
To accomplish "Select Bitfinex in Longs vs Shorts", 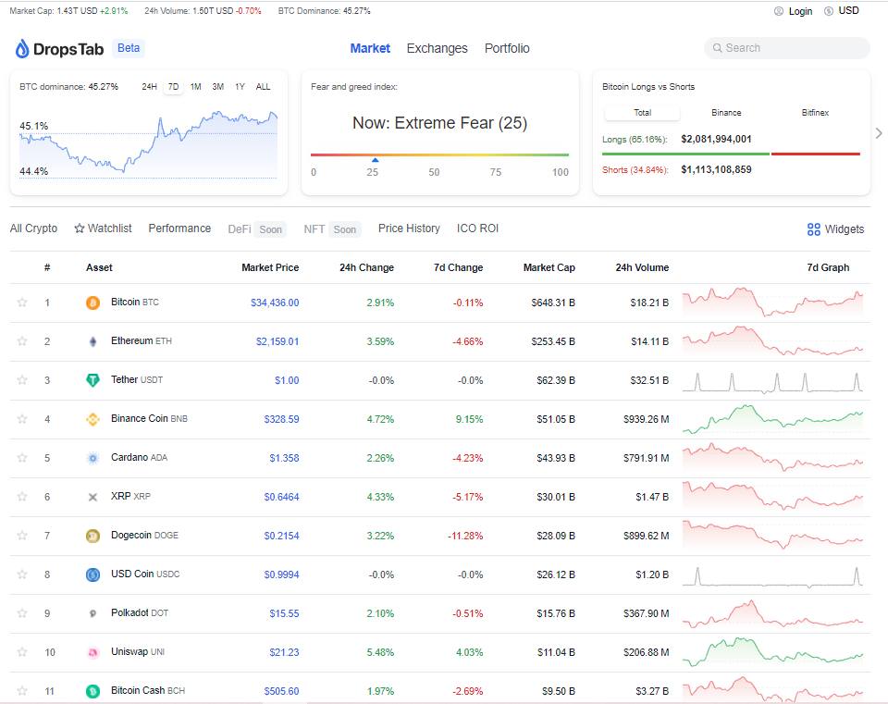I will click(x=815, y=113).
